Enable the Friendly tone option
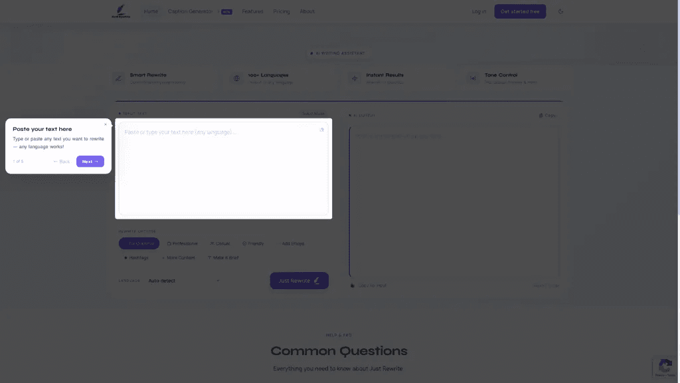The image size is (680, 383). click(253, 243)
